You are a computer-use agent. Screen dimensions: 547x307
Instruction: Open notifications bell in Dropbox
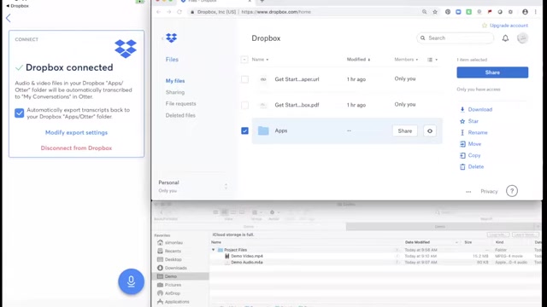tap(505, 38)
